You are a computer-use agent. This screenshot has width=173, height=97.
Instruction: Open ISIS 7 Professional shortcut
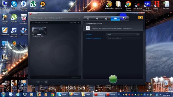[x=147, y=6]
